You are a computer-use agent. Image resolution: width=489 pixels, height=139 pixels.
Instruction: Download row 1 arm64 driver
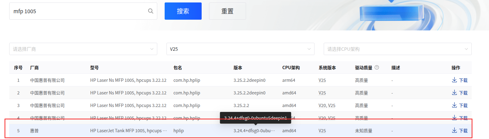click(x=460, y=80)
